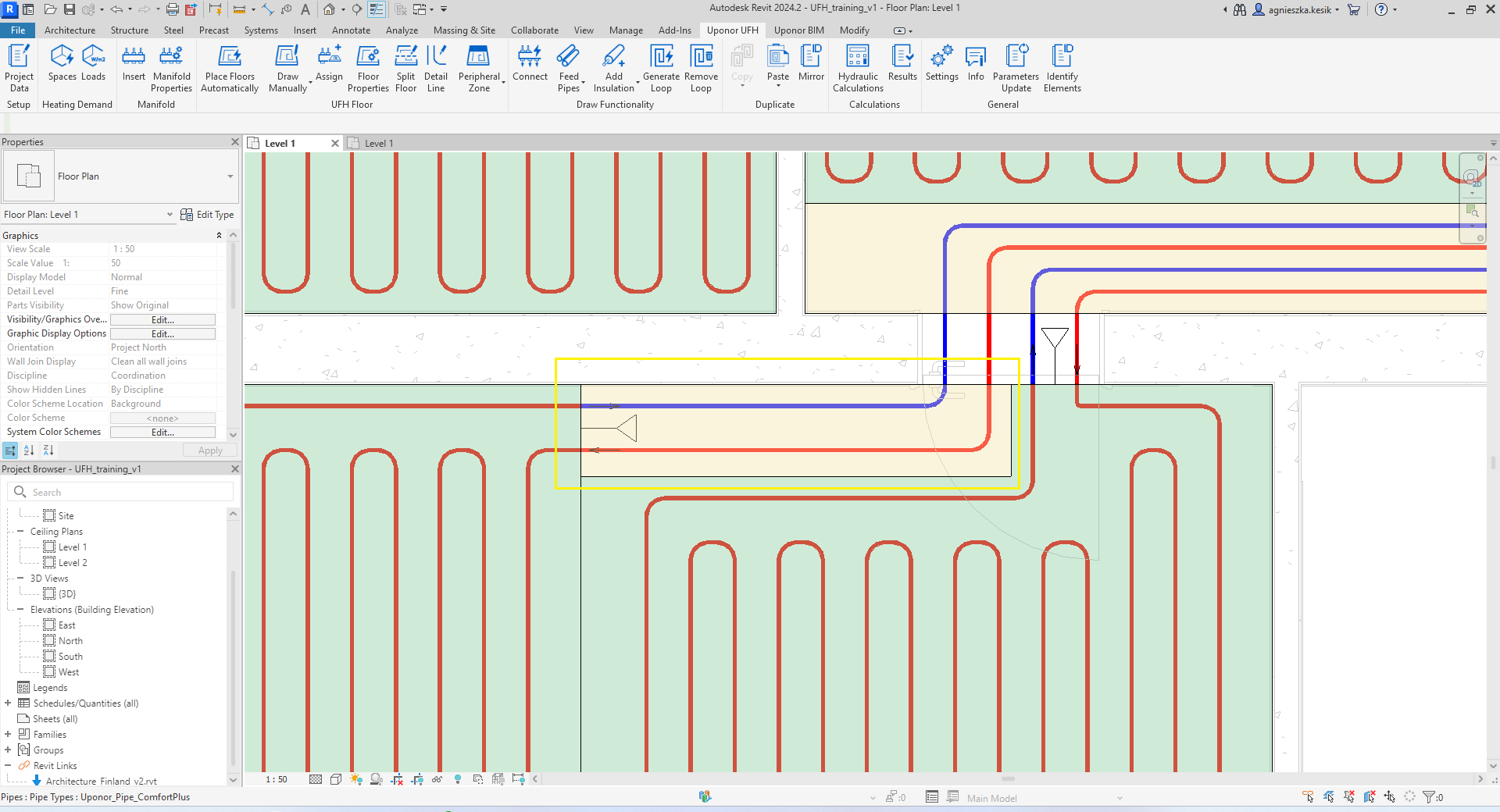Toggle show crop region in view control bar

(x=417, y=779)
